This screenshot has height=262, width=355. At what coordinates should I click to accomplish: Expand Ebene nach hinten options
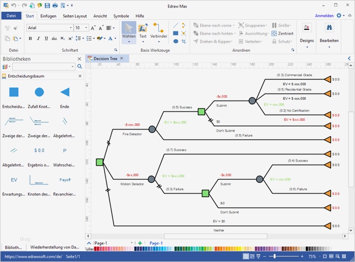[x=235, y=34]
